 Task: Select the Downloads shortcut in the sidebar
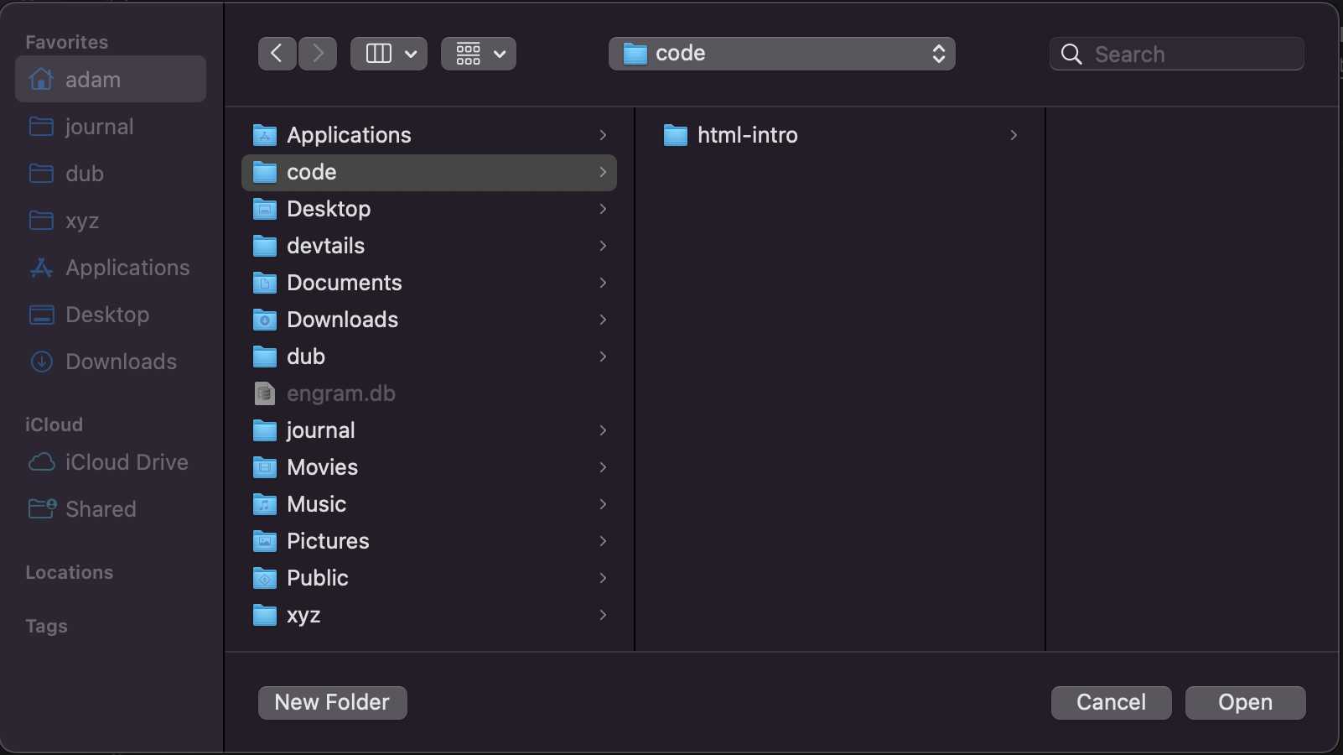point(121,361)
